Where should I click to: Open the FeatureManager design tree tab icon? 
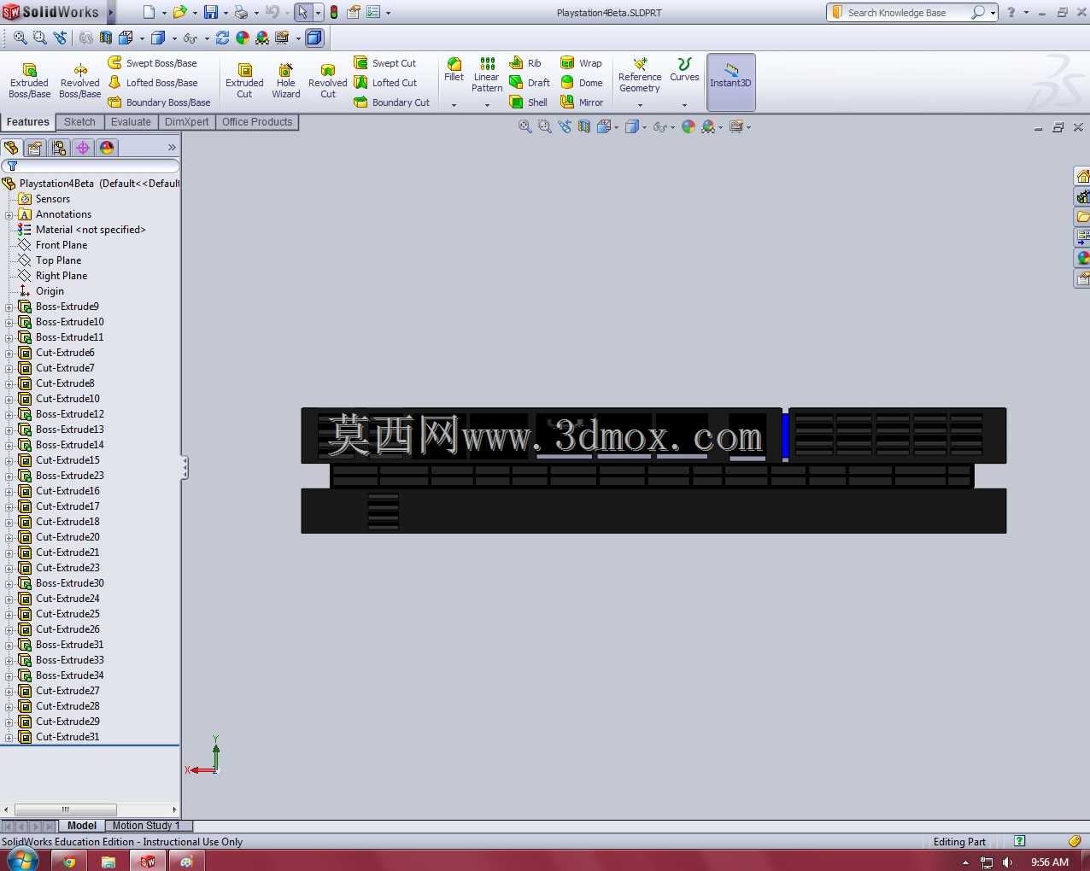click(11, 148)
